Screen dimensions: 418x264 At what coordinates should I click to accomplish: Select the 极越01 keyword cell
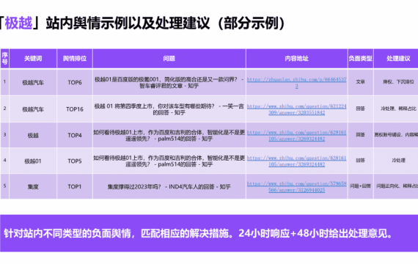[33, 161]
